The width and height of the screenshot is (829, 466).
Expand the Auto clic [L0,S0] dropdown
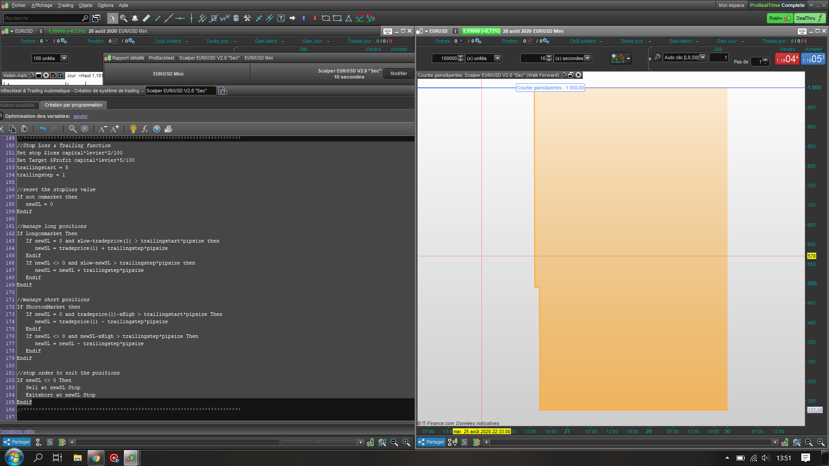pyautogui.click(x=702, y=57)
